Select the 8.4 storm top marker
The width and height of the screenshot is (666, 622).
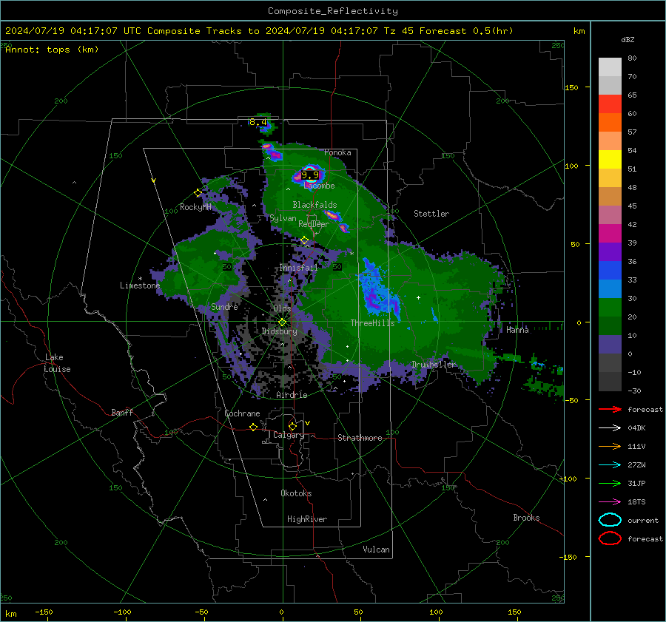(258, 122)
